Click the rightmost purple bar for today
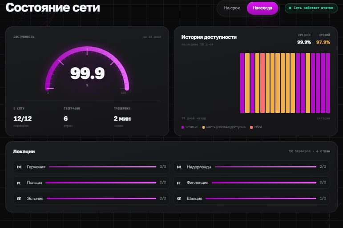 click(x=328, y=83)
